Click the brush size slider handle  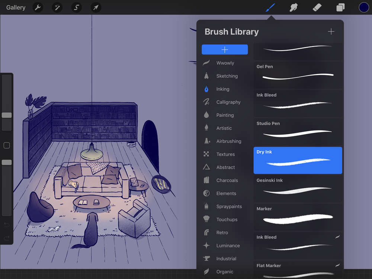pyautogui.click(x=7, y=115)
